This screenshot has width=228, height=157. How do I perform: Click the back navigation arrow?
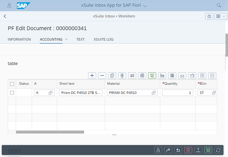[x=5, y=16]
